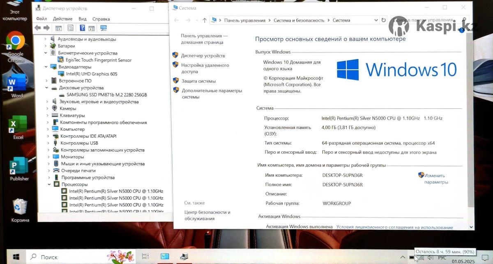Viewport: 493px width, 264px height.
Task: Click the WORKGROUP value text
Action: coord(337,203)
